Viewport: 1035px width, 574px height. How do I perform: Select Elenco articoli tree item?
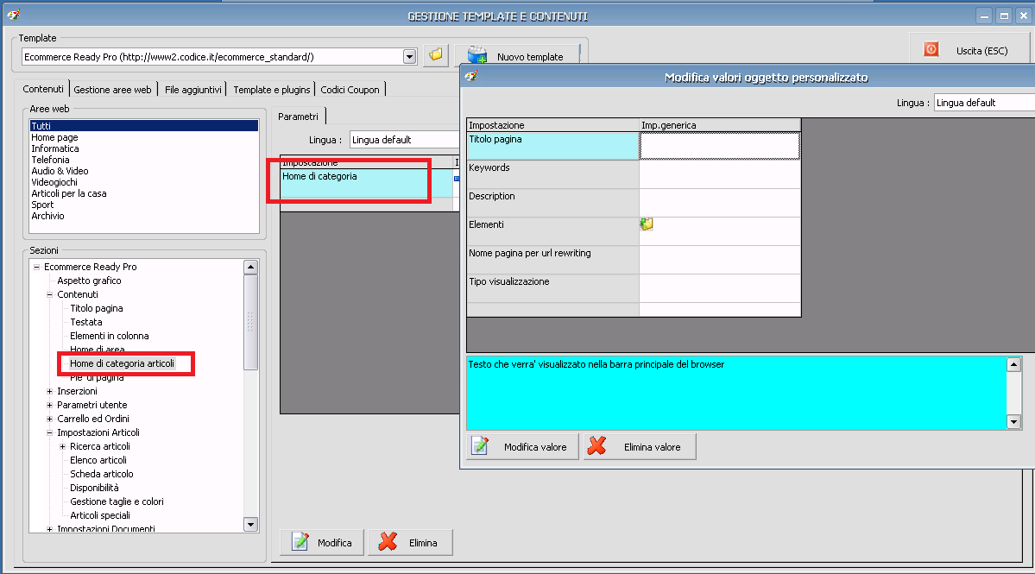coord(98,460)
